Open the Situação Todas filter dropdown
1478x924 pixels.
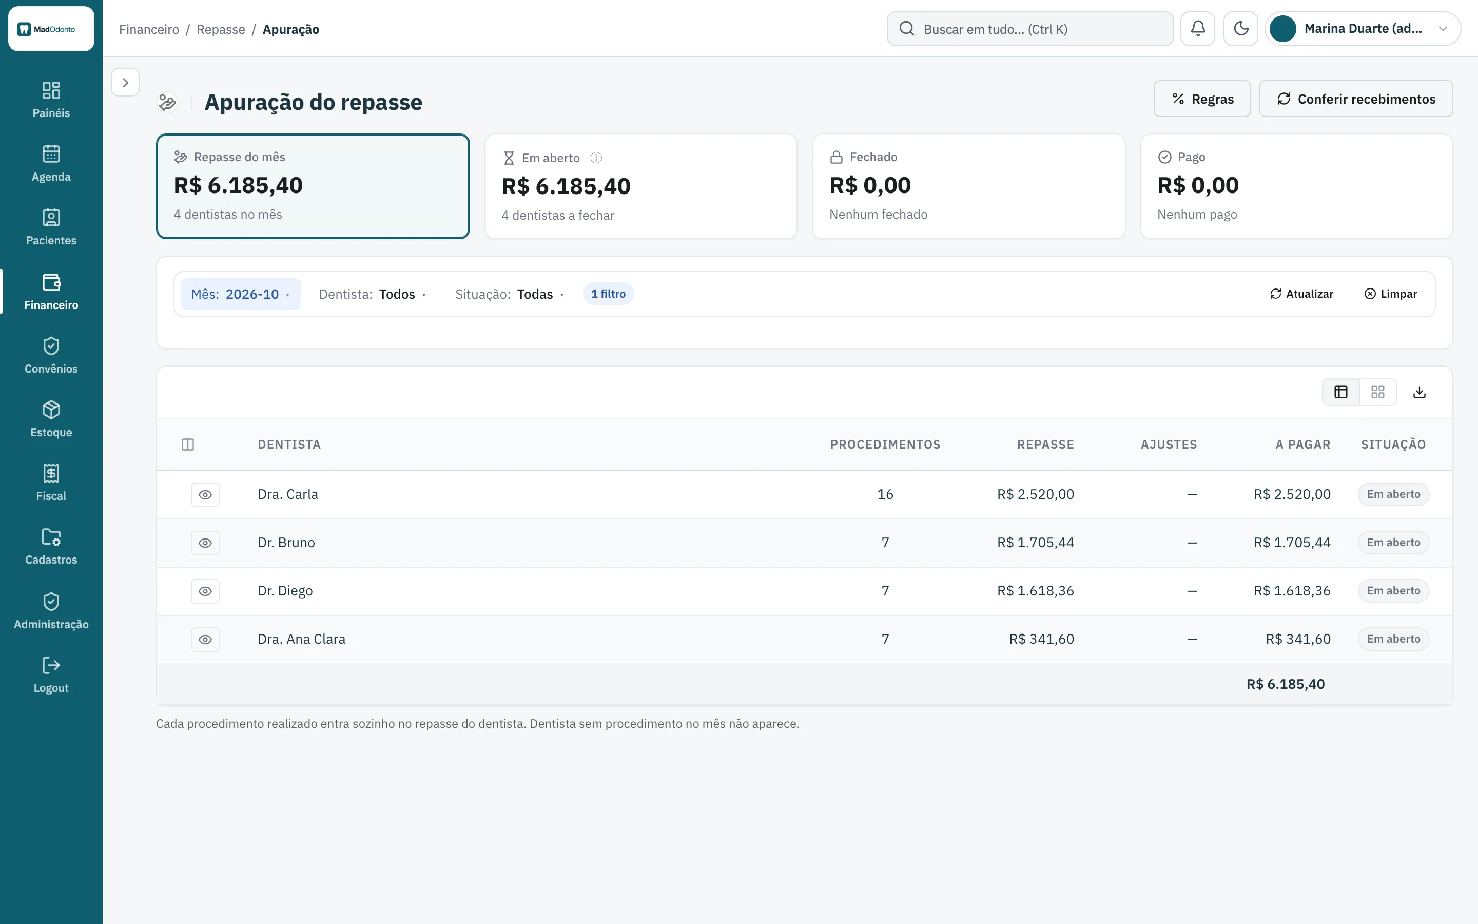click(x=510, y=294)
